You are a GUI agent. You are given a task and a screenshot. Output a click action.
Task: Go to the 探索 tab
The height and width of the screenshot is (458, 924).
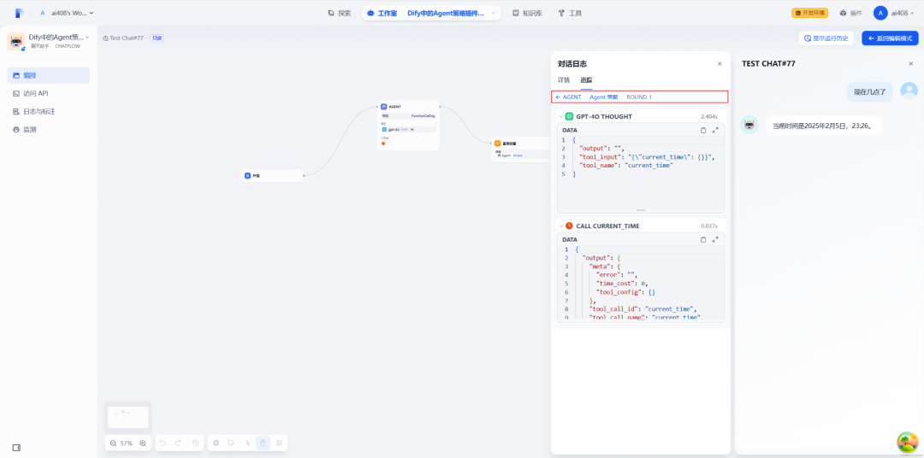(x=340, y=13)
